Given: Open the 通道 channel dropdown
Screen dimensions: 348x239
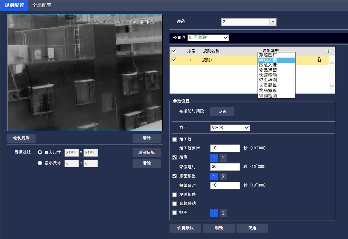Looking at the screenshot, I should pyautogui.click(x=272, y=21).
